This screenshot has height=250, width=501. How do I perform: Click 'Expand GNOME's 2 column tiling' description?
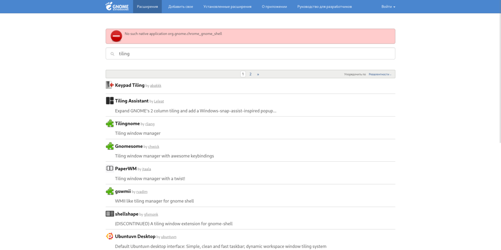tap(196, 111)
